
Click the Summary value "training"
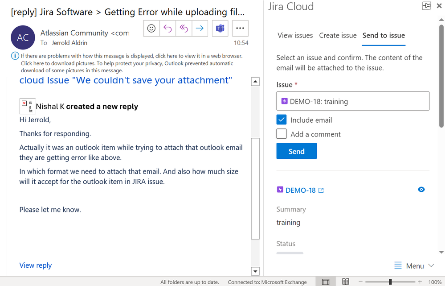288,222
